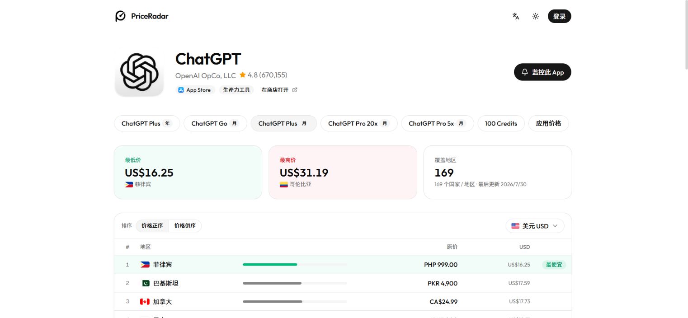Screen dimensions: 688x318
Task: Click the Philippines flag in lowest price card
Action: [129, 184]
